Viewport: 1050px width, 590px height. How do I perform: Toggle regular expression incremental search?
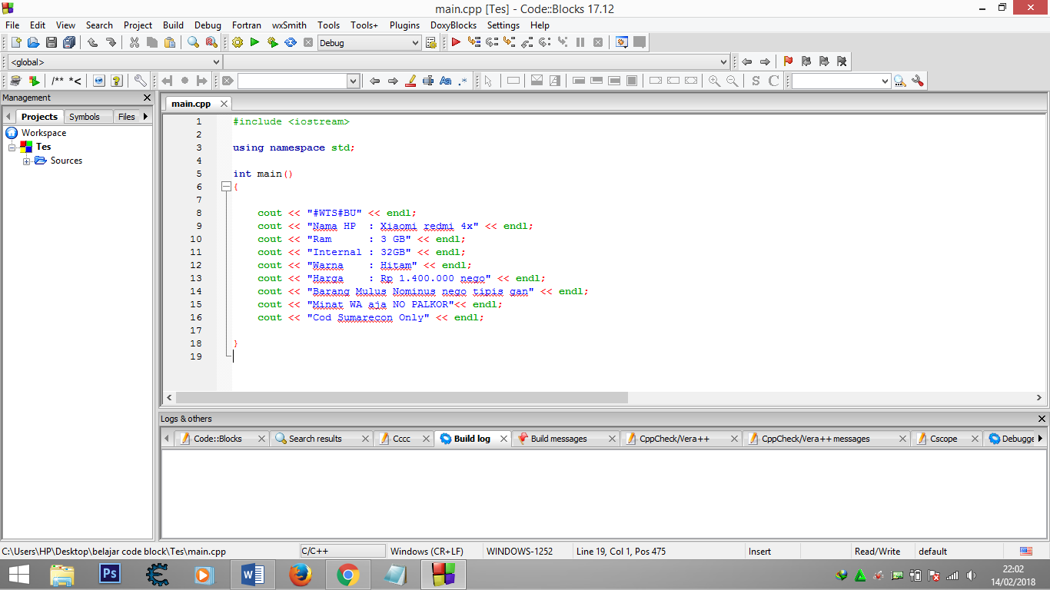point(464,81)
